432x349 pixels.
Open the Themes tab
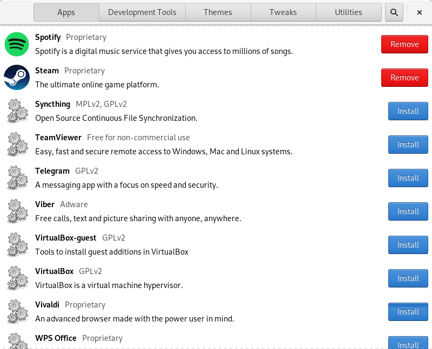218,12
